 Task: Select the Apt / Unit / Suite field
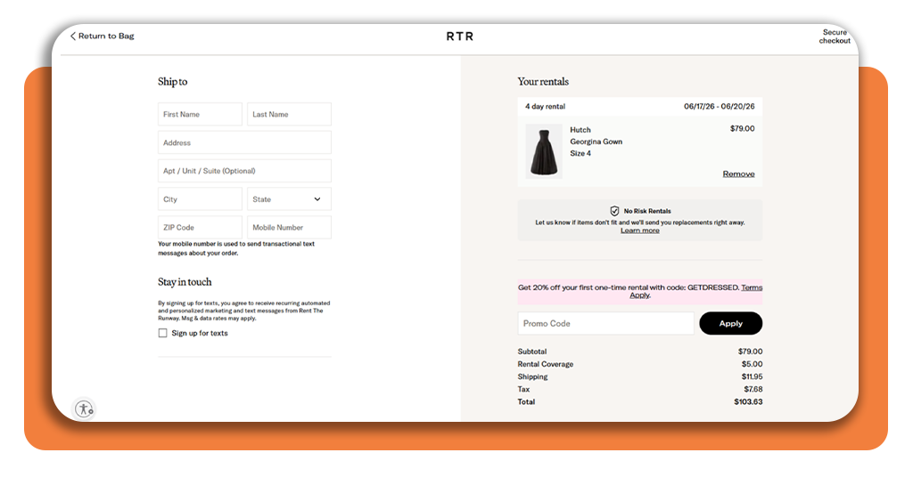pyautogui.click(x=244, y=171)
